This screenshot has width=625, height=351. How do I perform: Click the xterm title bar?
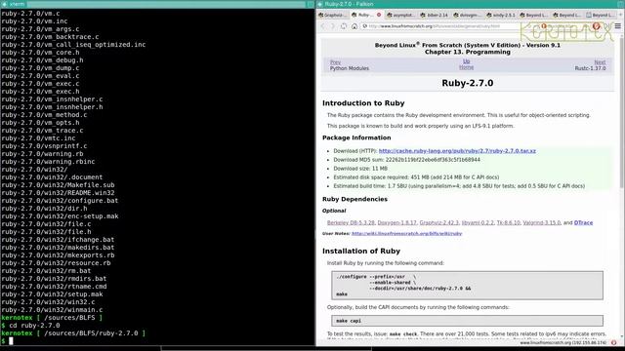tap(157, 4)
